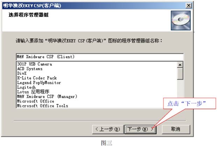Click the program list scrollbar thumb
The image size is (217, 147).
click(x=180, y=74)
